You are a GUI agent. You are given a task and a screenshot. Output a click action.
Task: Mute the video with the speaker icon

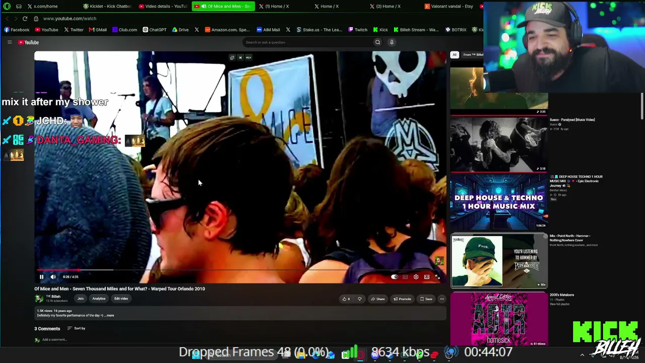click(x=53, y=277)
